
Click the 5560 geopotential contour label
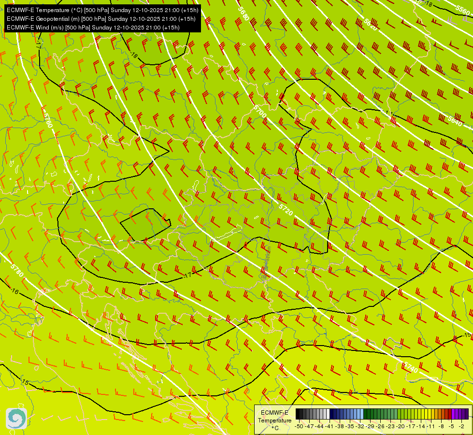coord(463,10)
